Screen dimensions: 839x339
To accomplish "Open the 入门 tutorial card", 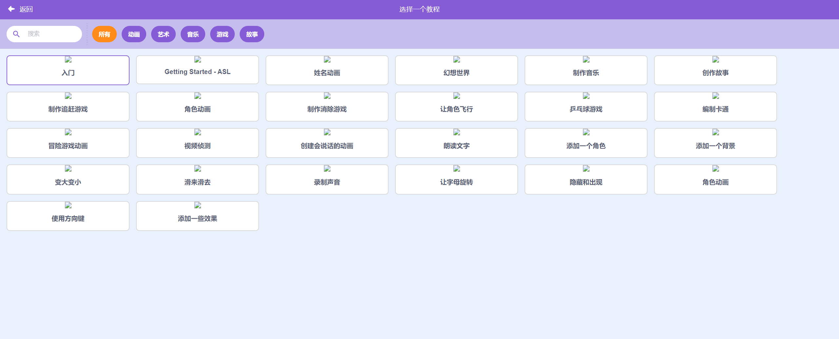I will [x=68, y=70].
